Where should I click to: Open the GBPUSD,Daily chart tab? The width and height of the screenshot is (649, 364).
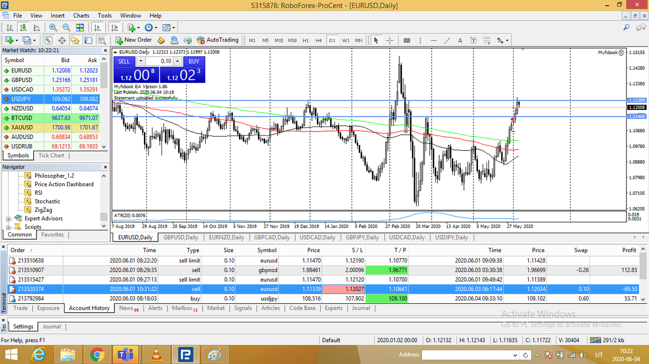click(x=180, y=237)
